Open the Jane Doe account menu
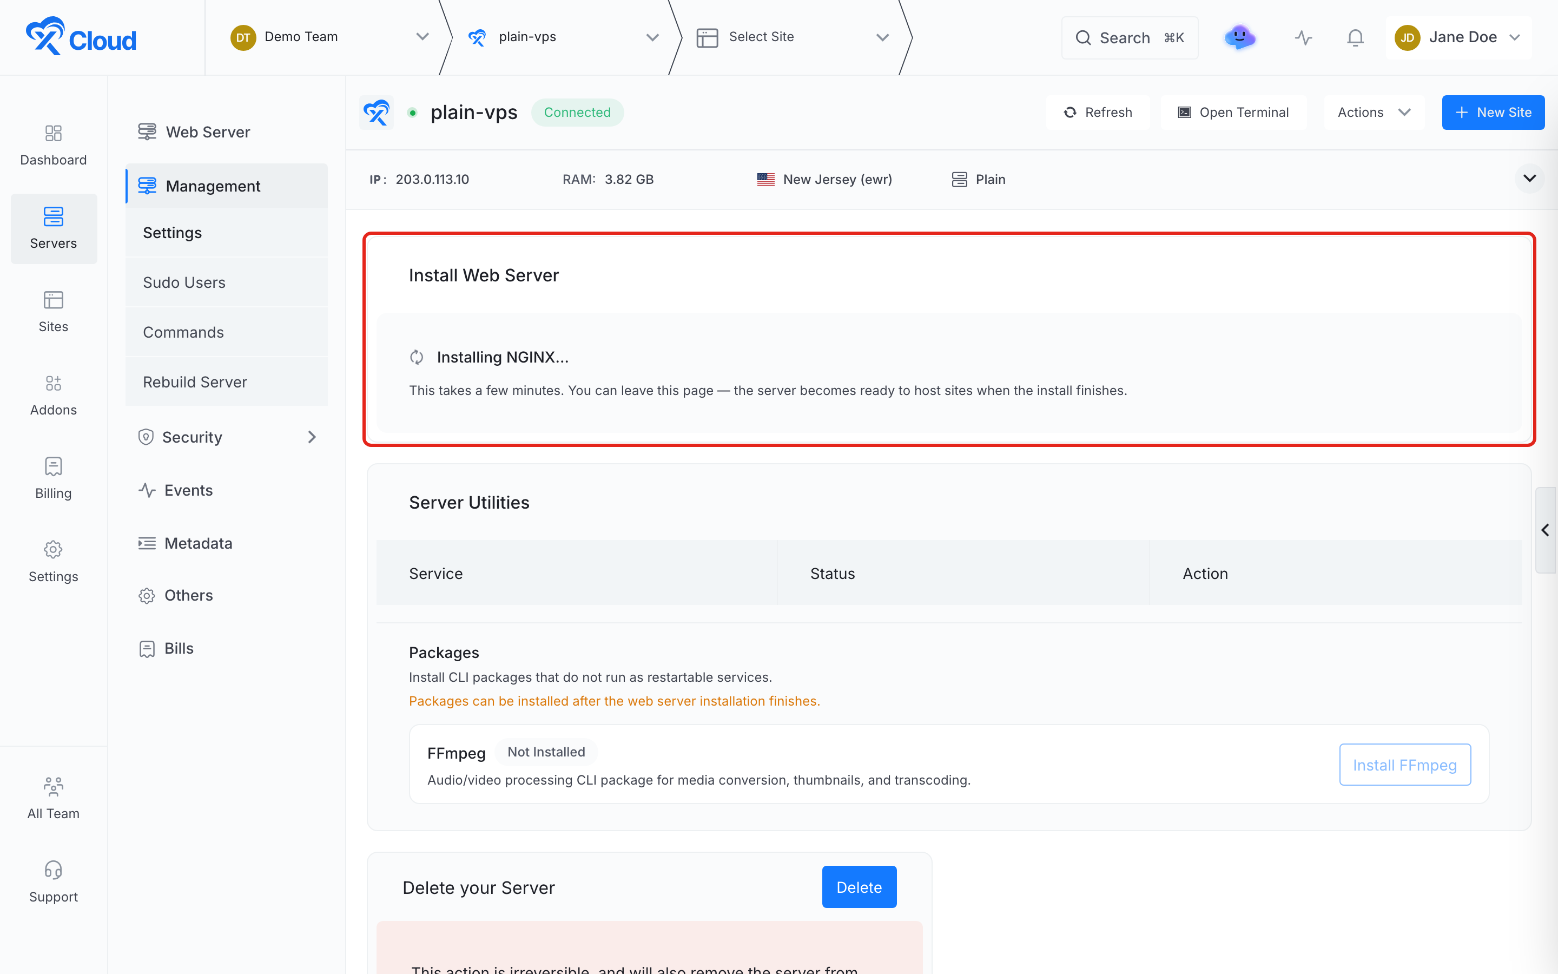 coord(1458,37)
